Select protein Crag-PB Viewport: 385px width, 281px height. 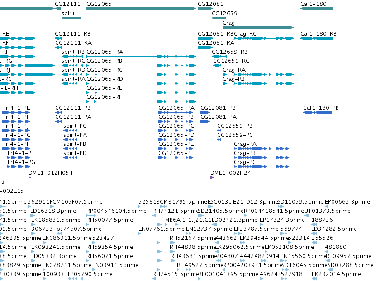261,158
